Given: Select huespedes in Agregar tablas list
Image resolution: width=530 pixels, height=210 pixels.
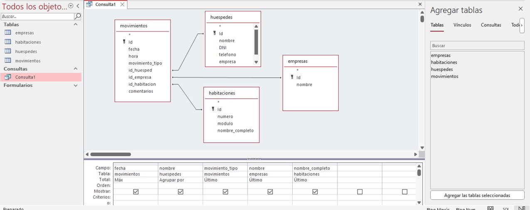Looking at the screenshot, I should point(442,69).
